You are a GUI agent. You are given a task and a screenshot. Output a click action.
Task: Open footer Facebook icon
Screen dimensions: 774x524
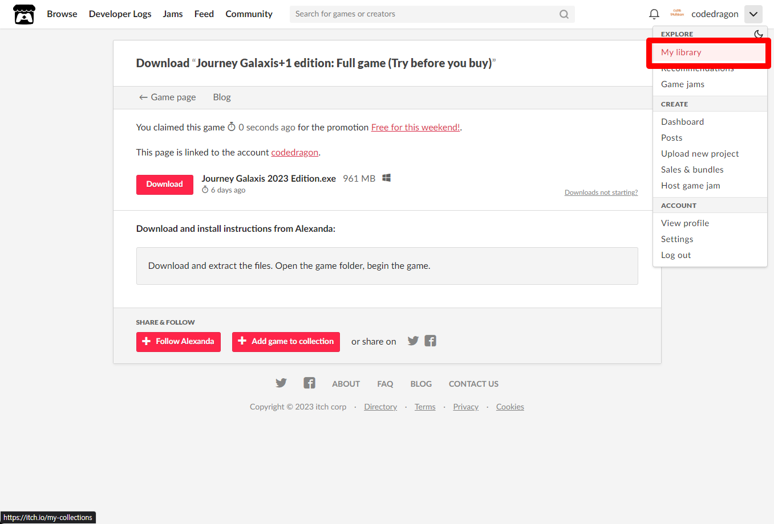point(309,383)
